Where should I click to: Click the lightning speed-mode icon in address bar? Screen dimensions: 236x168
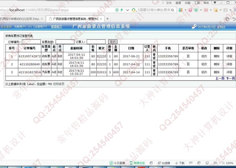(122, 10)
